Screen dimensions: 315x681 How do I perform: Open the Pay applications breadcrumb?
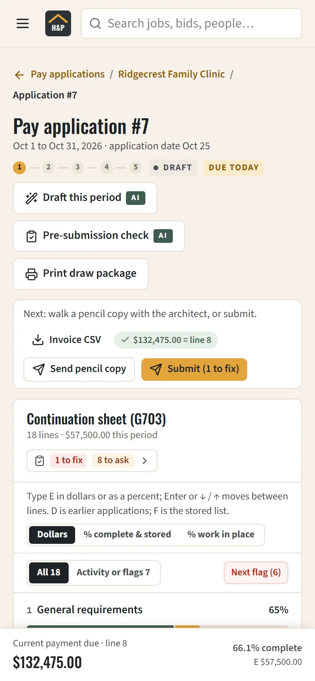67,74
